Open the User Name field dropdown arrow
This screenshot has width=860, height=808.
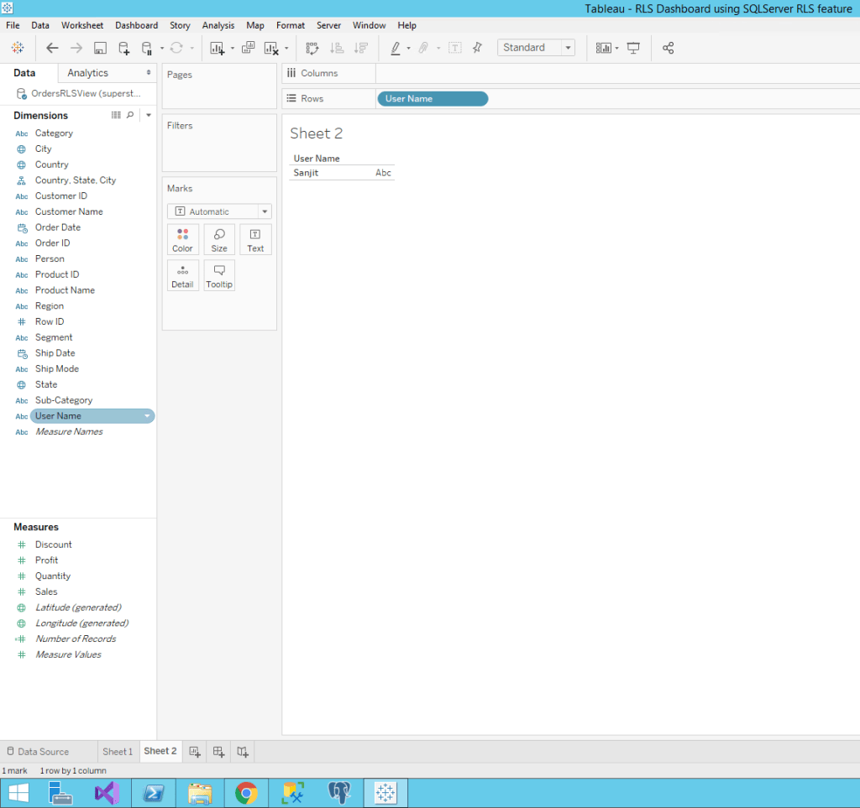pos(148,416)
